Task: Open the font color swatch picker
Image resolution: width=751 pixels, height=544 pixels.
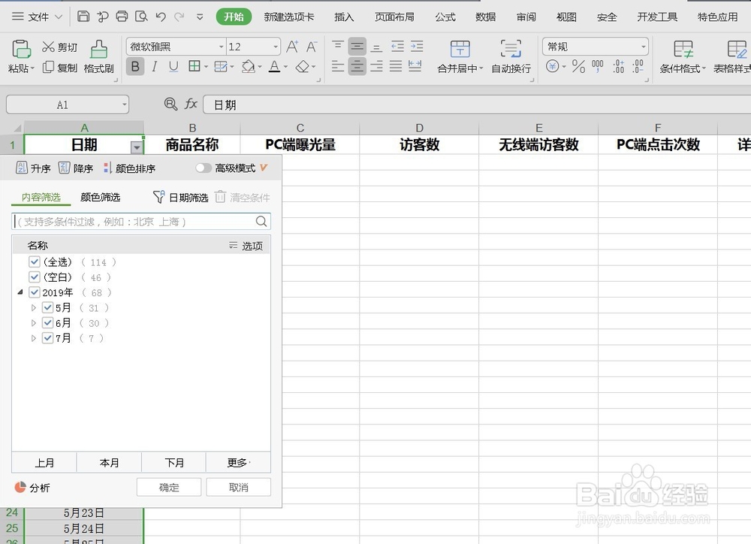Action: point(285,67)
